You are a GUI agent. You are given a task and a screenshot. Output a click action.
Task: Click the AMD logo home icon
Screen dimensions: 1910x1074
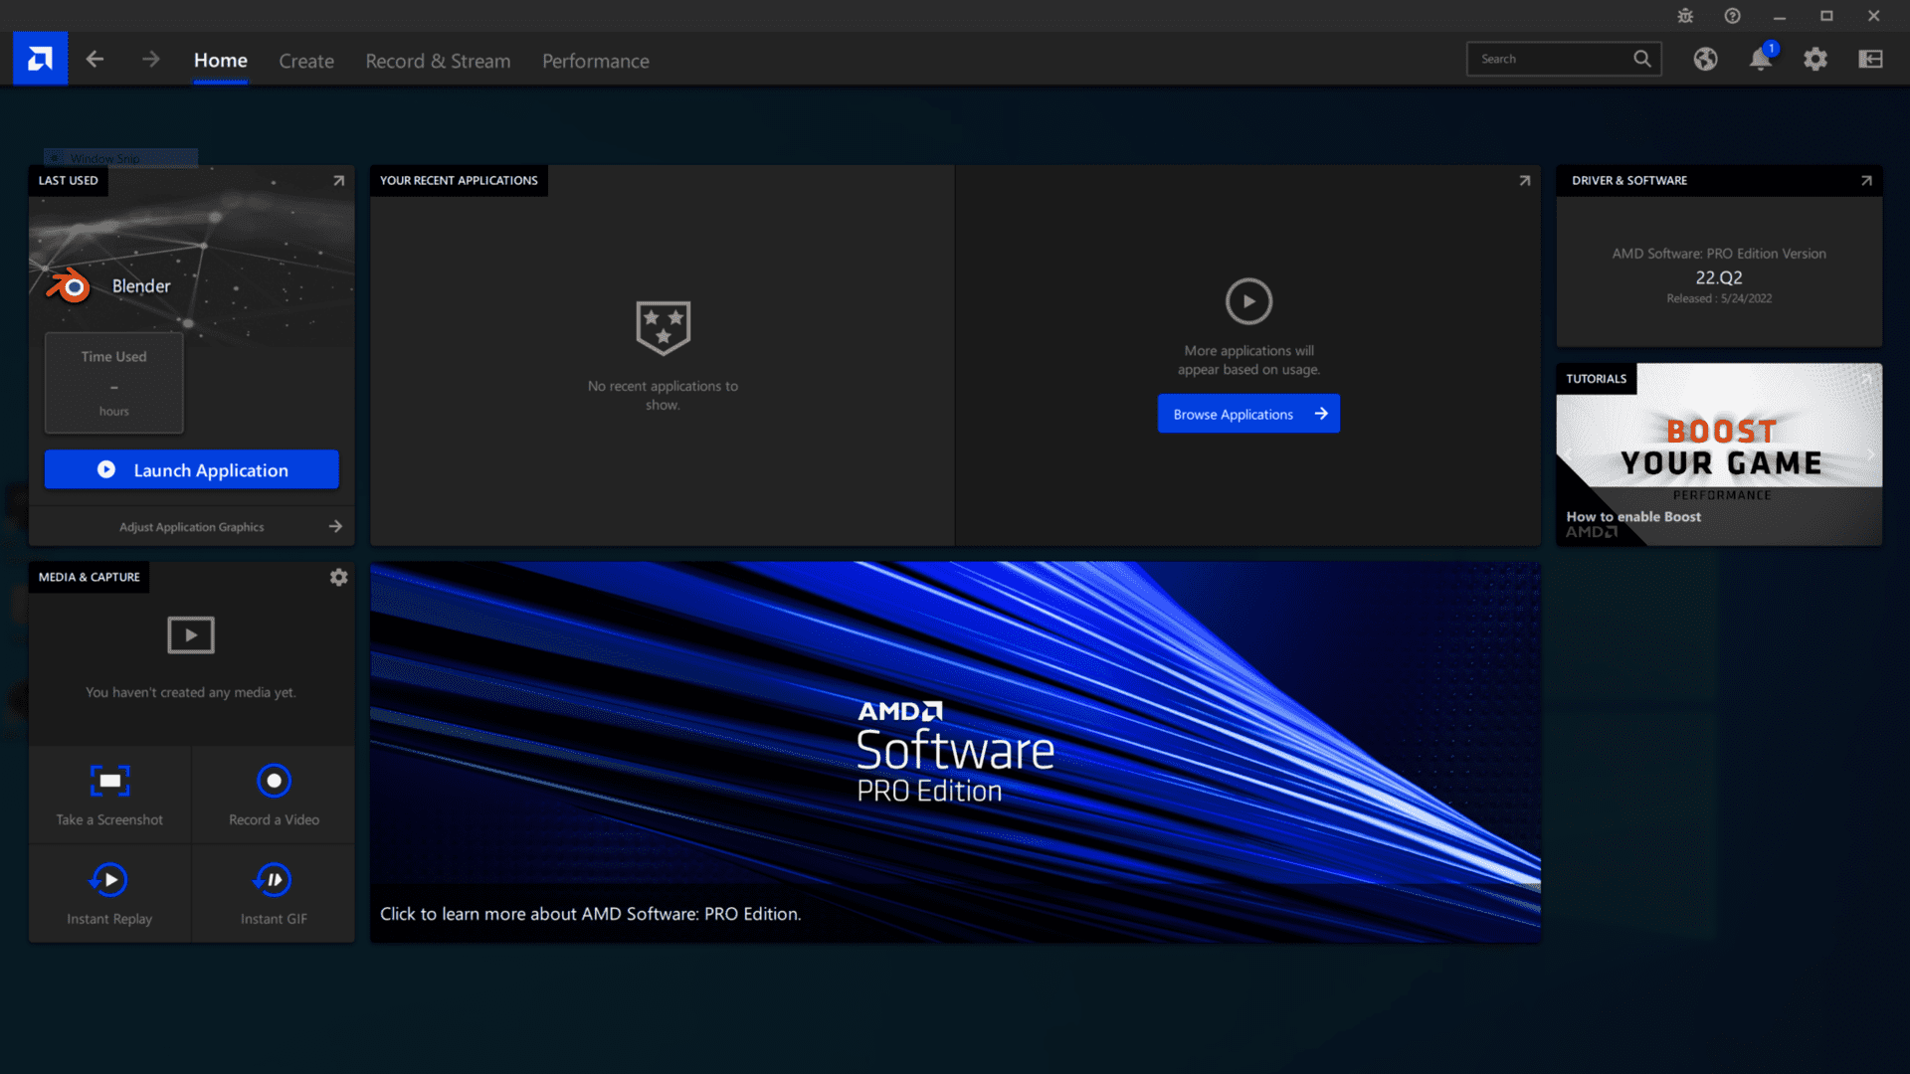pyautogui.click(x=40, y=59)
